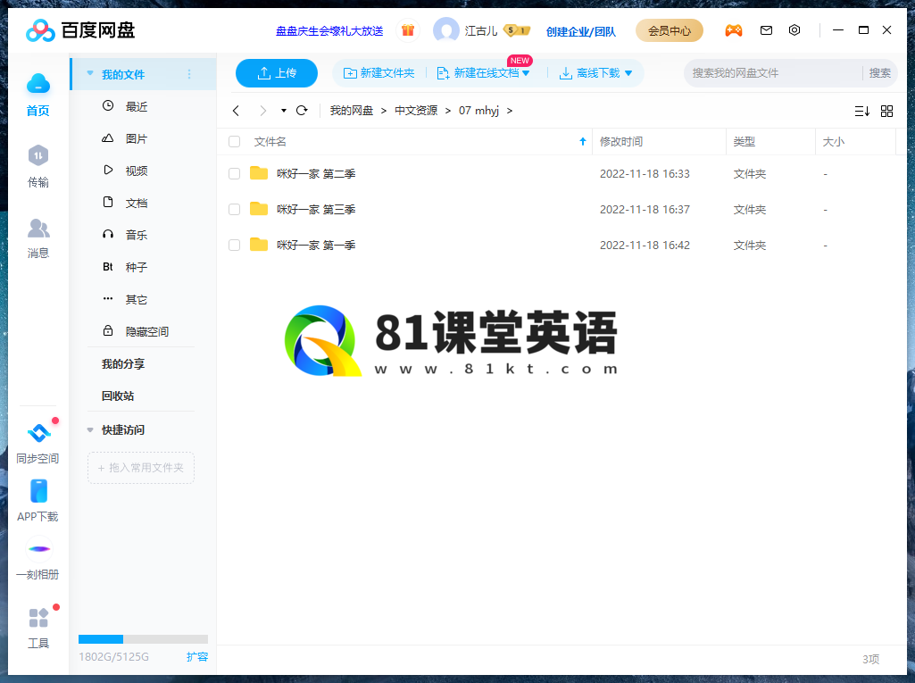The image size is (915, 683).
Task: Focus the 搜索我的网盘文件 search field
Action: pos(773,73)
